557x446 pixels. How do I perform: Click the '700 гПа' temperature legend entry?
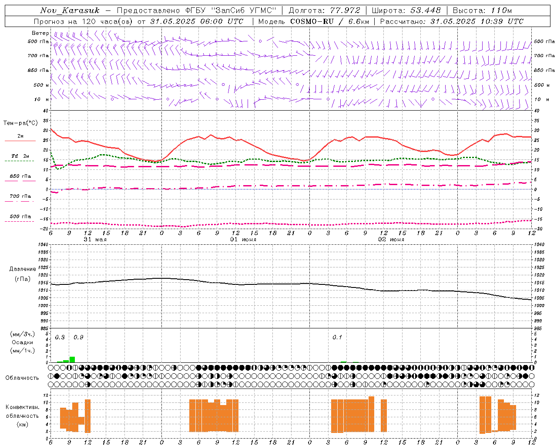pyautogui.click(x=20, y=196)
